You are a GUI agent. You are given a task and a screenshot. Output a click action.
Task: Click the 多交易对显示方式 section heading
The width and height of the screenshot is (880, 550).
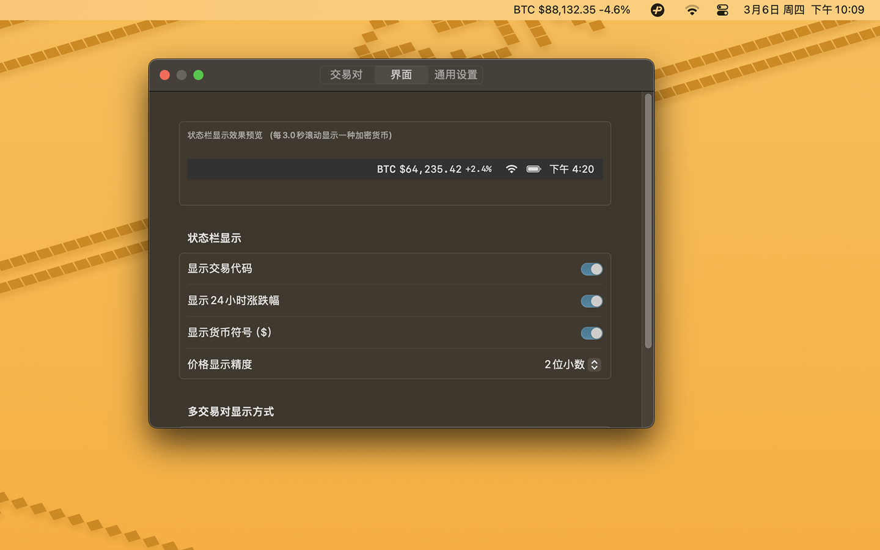coord(230,412)
